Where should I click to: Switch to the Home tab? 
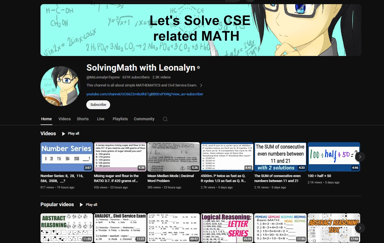pos(46,119)
